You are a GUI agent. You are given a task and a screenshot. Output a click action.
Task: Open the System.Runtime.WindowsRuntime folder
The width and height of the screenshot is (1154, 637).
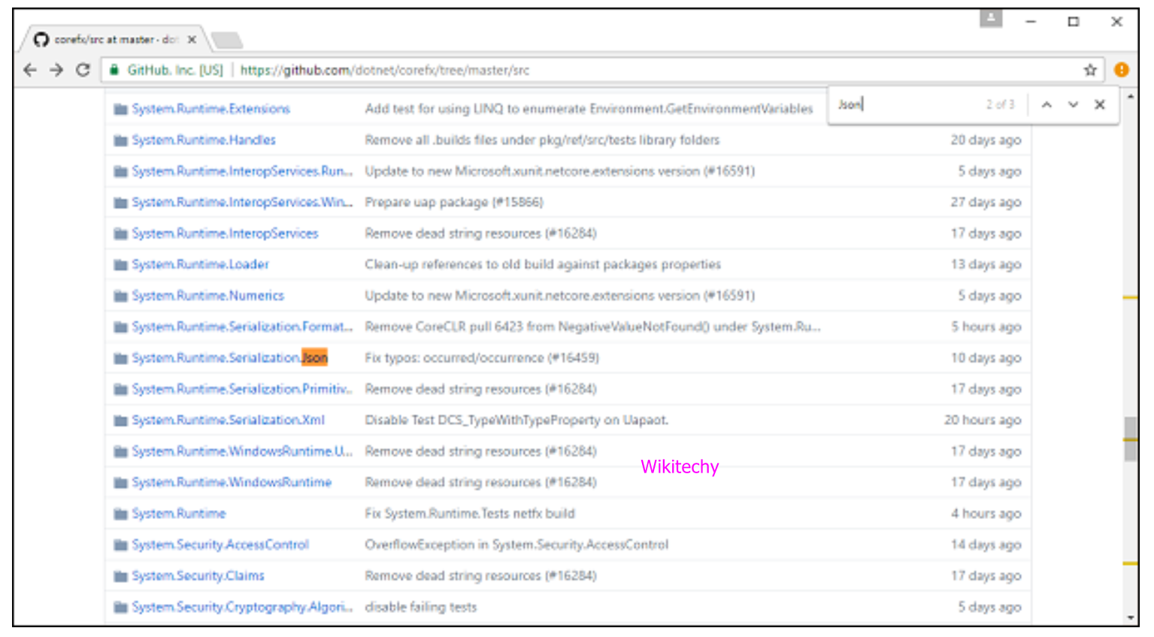coord(232,482)
